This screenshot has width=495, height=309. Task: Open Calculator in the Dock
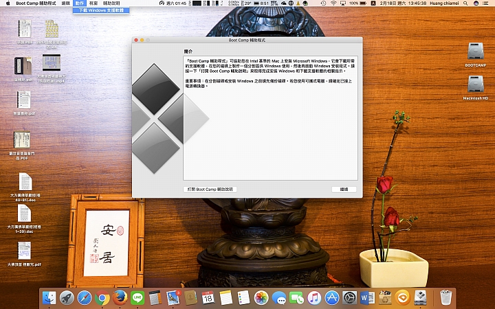[x=155, y=297]
